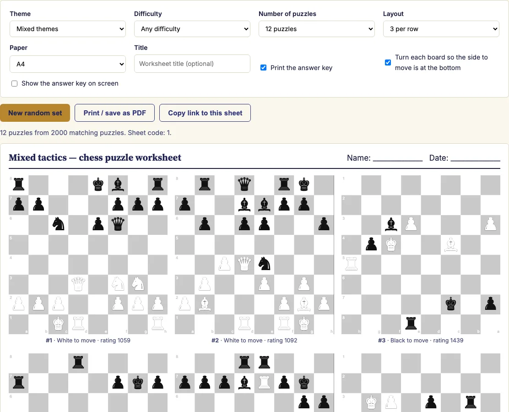This screenshot has height=412, width=509.
Task: Click the black king in puzzle #4
Action: (x=138, y=382)
